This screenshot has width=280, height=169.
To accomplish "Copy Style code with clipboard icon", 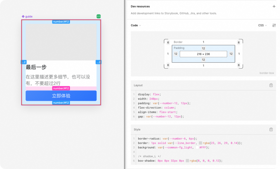I will 271,129.
